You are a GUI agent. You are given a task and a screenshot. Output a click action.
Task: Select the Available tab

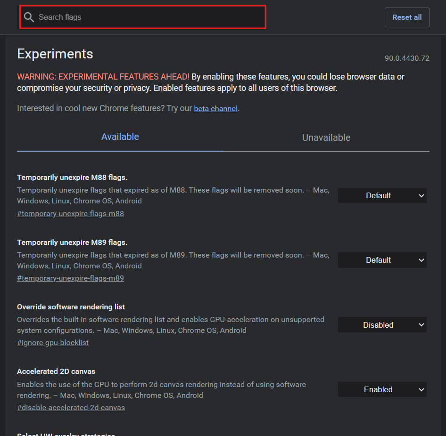pyautogui.click(x=120, y=137)
